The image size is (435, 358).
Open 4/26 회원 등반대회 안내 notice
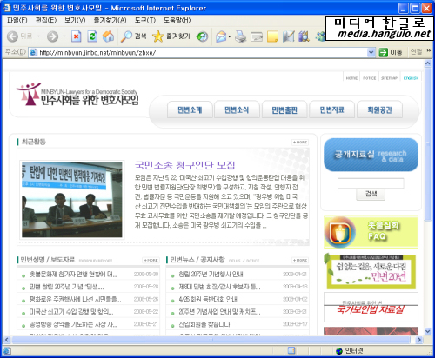tap(208, 299)
